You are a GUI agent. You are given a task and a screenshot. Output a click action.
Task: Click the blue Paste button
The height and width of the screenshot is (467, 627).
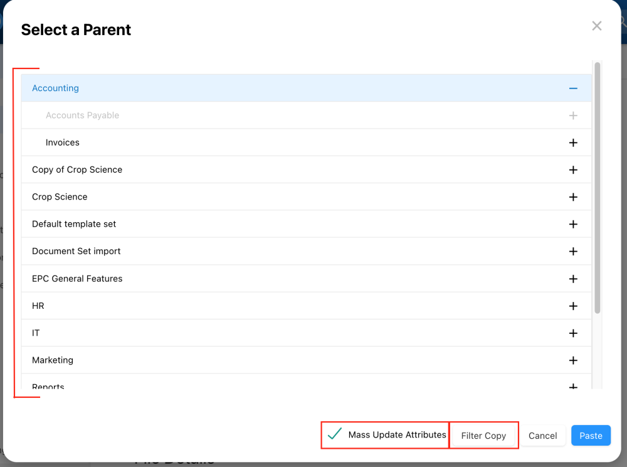(591, 436)
